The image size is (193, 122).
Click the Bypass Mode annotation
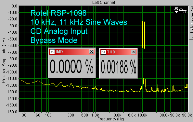click(54, 40)
